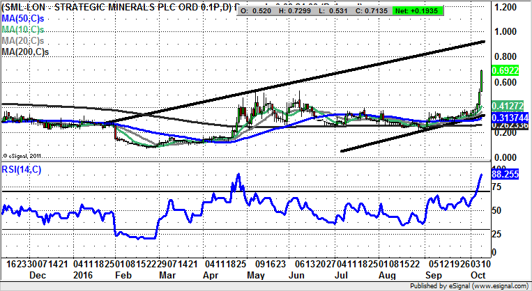Open the www.esignal.com link in footer

tap(499, 285)
